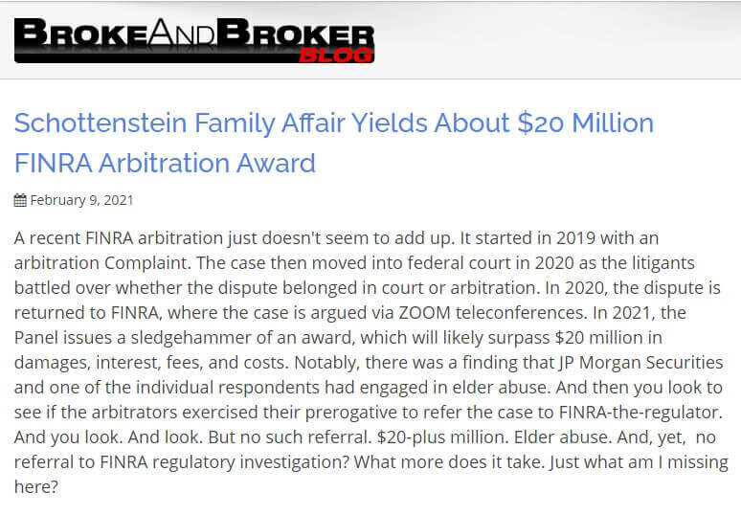Click the 'FINRA Arbitration Award' title line

tap(165, 164)
